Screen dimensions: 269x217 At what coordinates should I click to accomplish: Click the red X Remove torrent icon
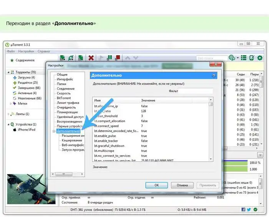pyautogui.click(x=91, y=58)
